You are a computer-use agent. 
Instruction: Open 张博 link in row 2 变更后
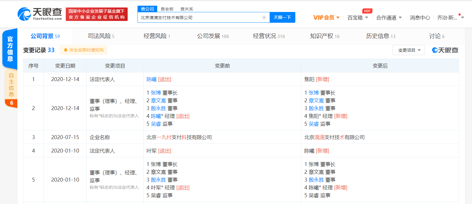point(314,93)
